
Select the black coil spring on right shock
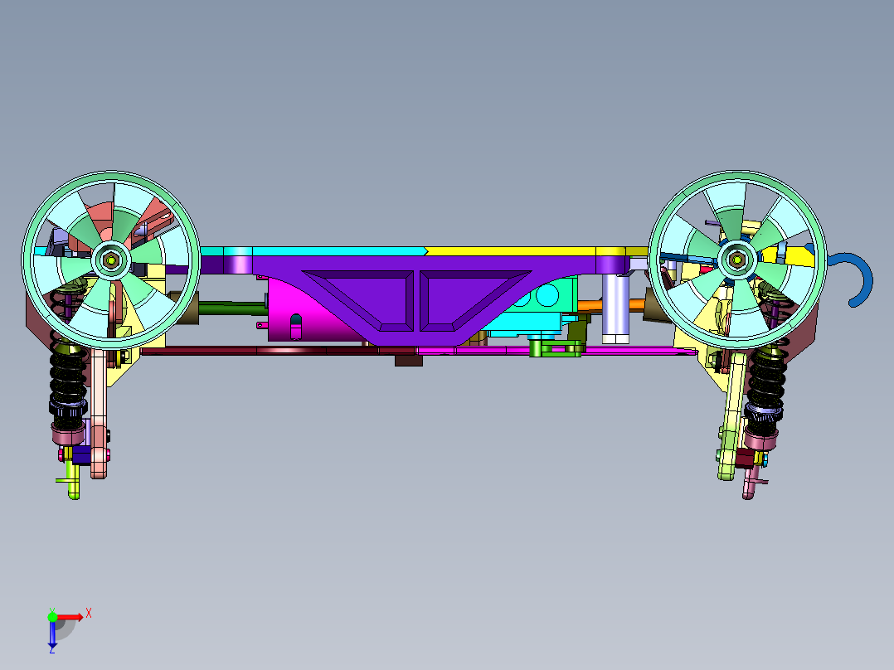pos(767,379)
